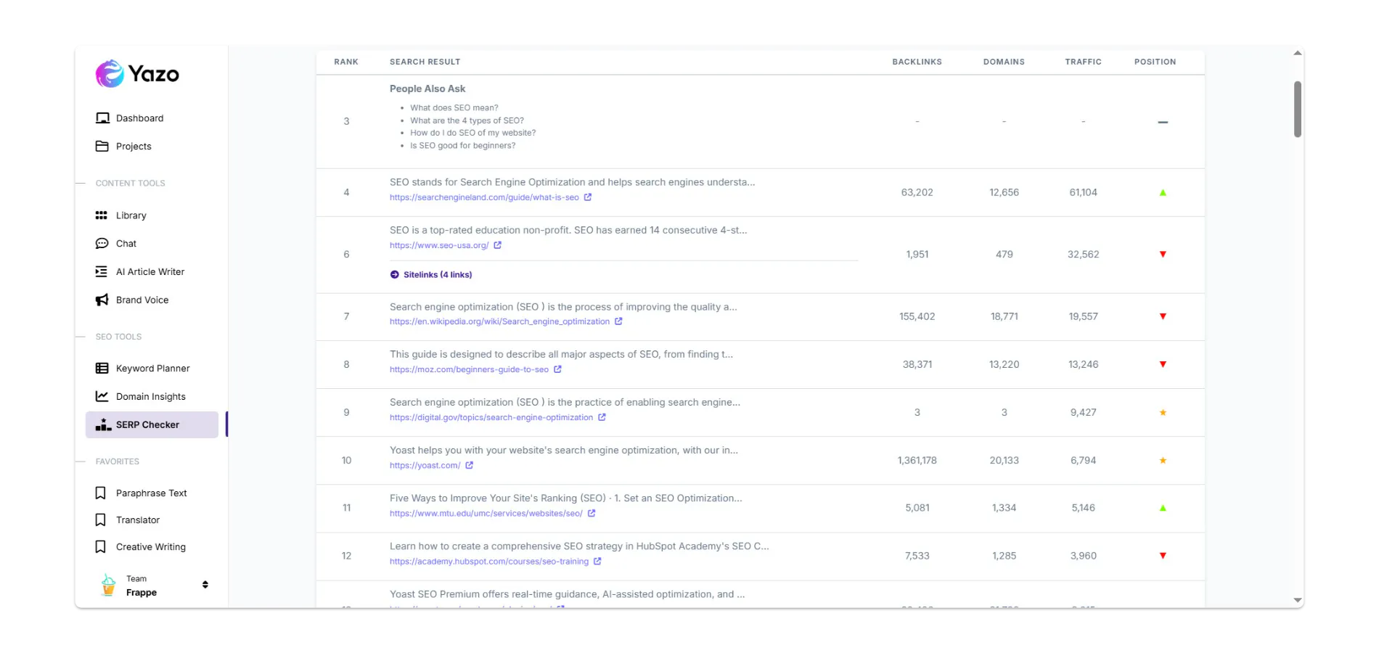
Task: Click the Brand Voice megaphone icon
Action: (x=102, y=300)
